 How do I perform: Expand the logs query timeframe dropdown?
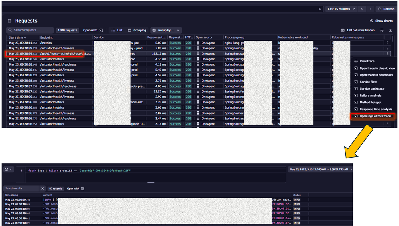coord(320,169)
